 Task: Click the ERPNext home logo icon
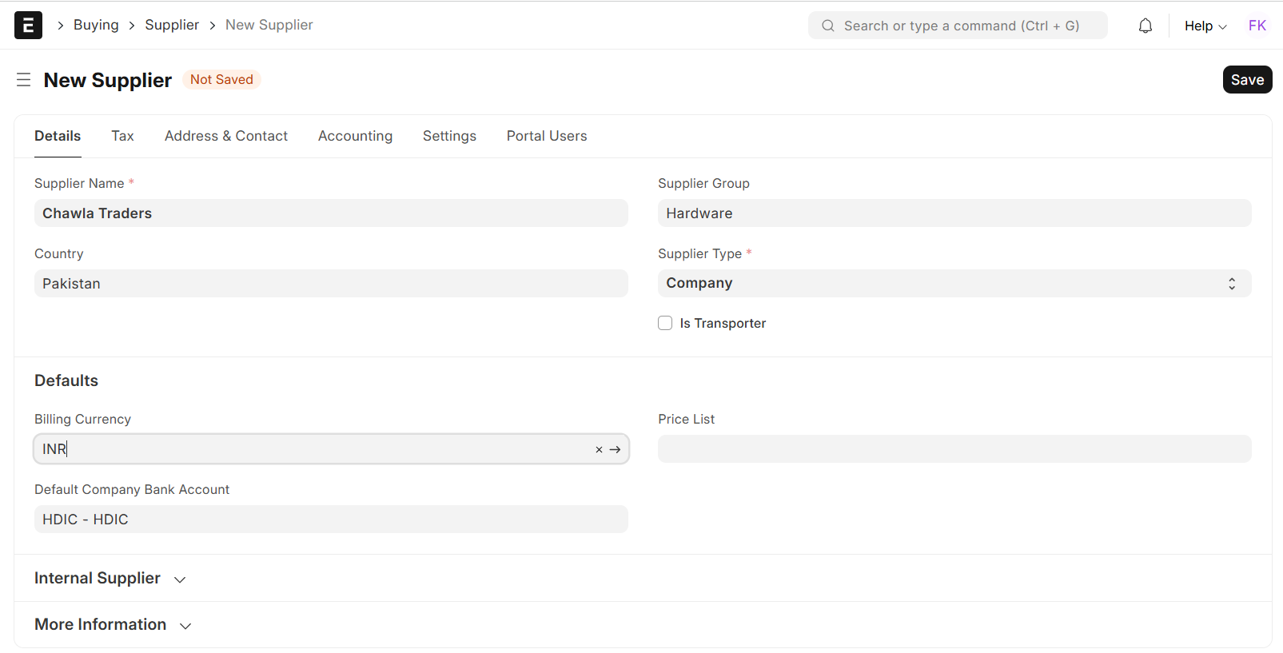(28, 26)
